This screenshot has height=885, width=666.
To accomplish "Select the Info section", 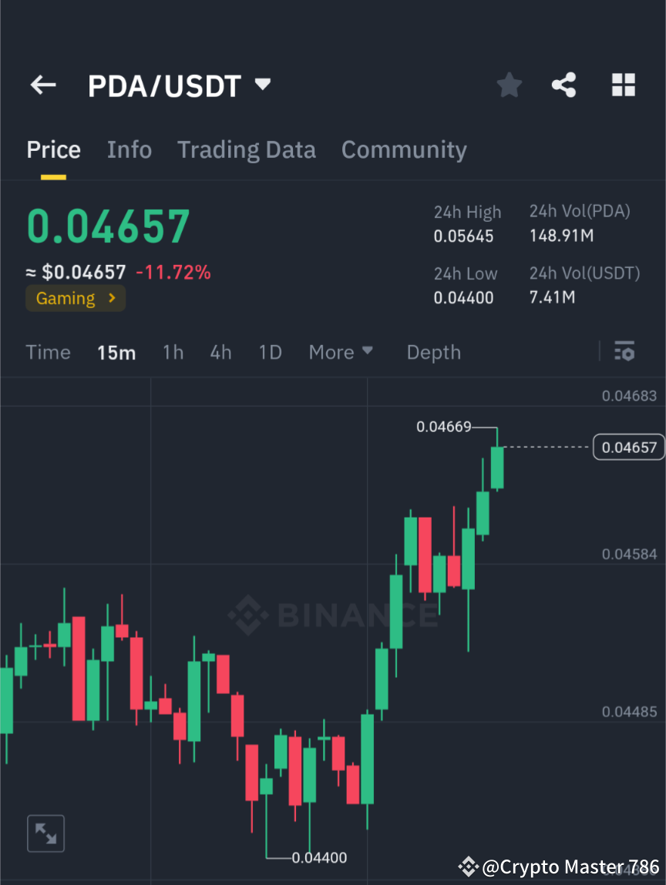I will [129, 149].
